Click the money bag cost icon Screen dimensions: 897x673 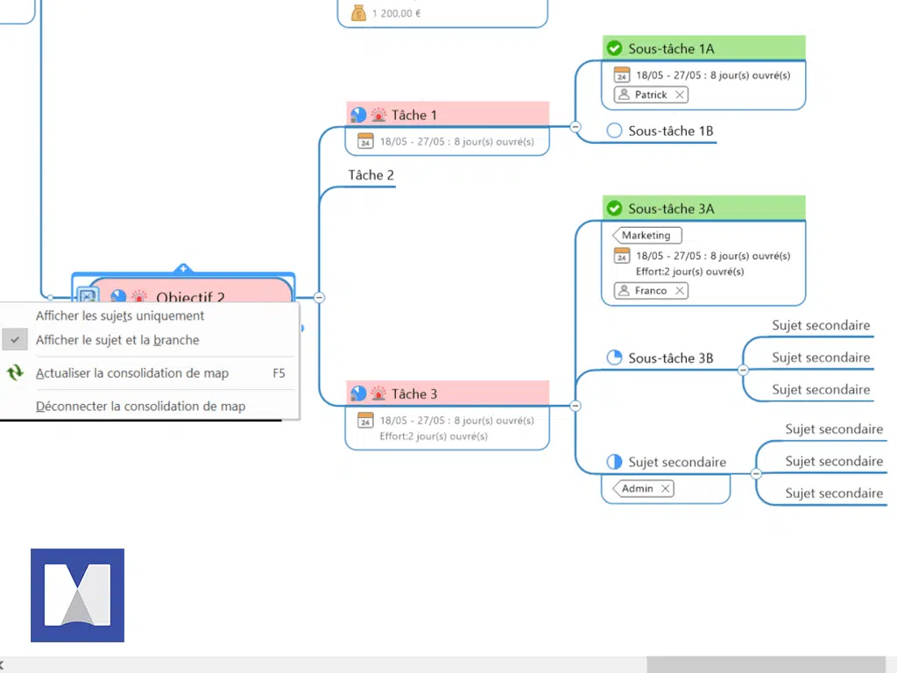[x=359, y=13]
